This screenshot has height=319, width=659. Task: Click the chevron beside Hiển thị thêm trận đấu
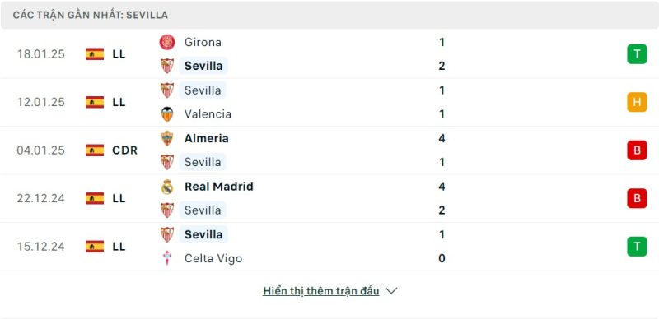[391, 291]
